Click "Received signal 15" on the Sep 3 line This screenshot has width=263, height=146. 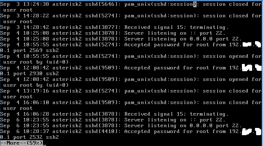point(151,27)
